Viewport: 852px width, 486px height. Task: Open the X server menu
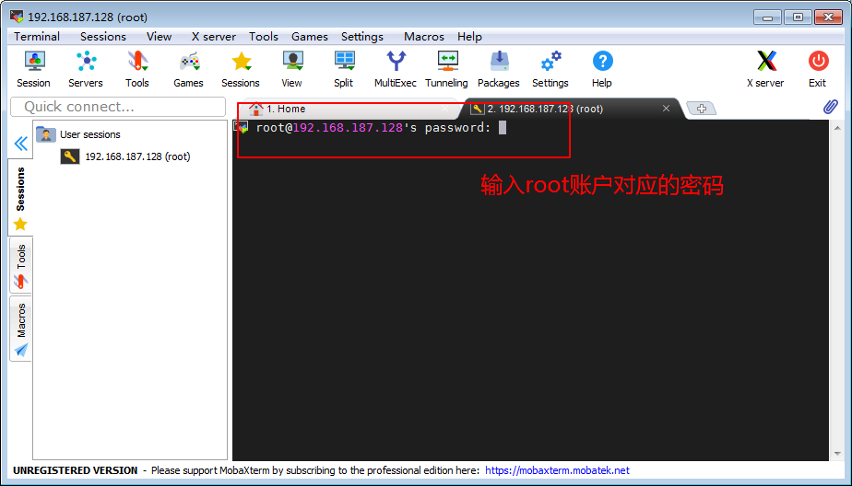(213, 37)
